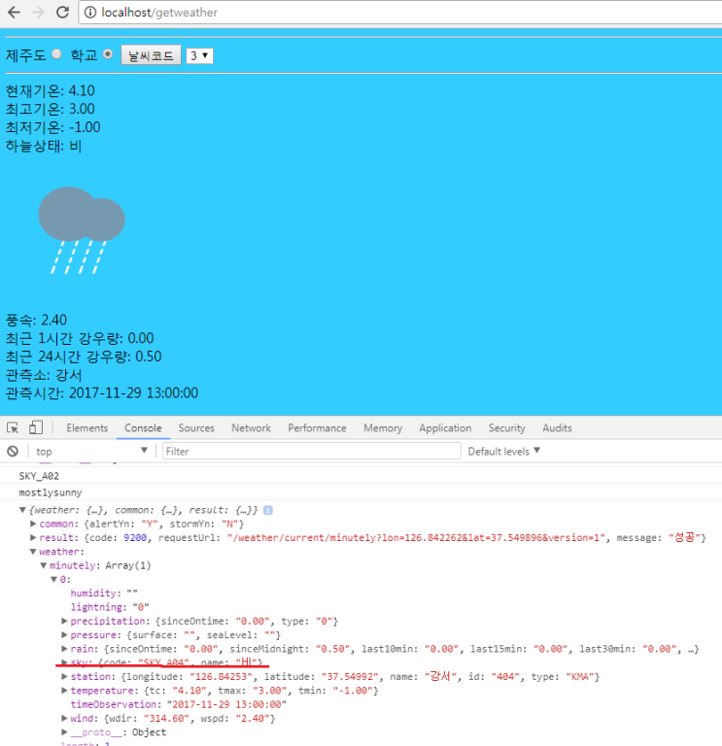Expand the station property
722x746 pixels.
point(64,676)
